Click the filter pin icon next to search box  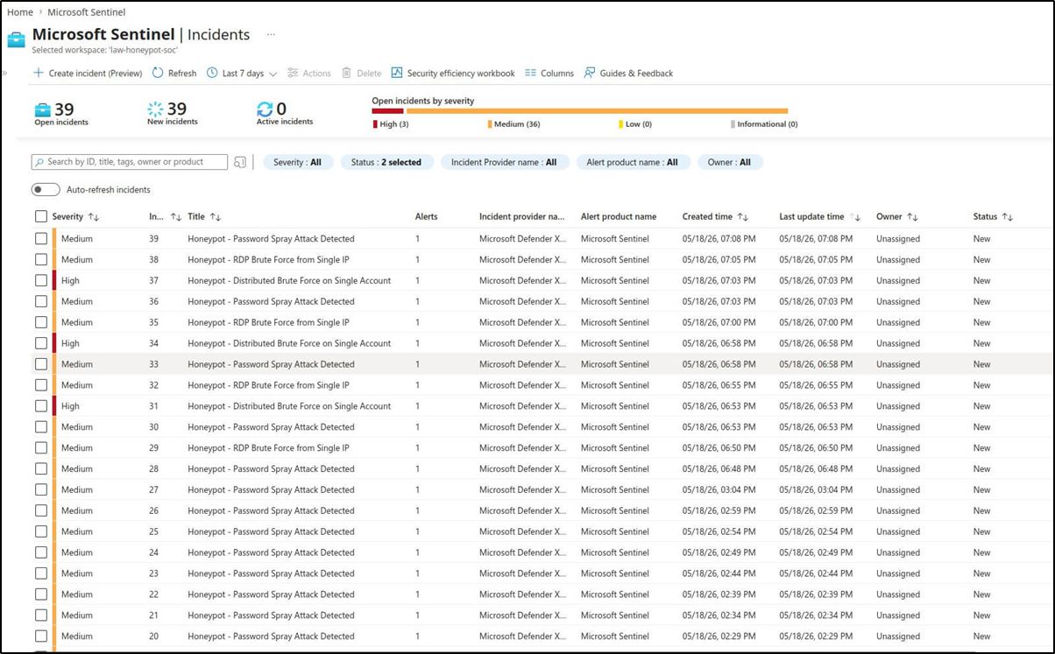tap(240, 162)
